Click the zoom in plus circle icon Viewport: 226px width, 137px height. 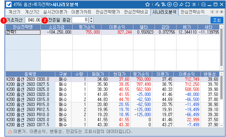click(169, 5)
